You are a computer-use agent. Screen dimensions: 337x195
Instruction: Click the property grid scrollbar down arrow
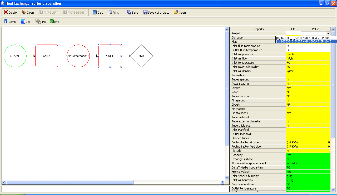coord(333,190)
